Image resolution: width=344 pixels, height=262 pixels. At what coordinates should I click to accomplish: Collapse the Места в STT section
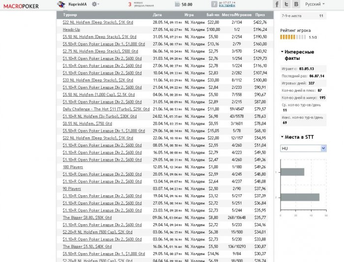297,137
